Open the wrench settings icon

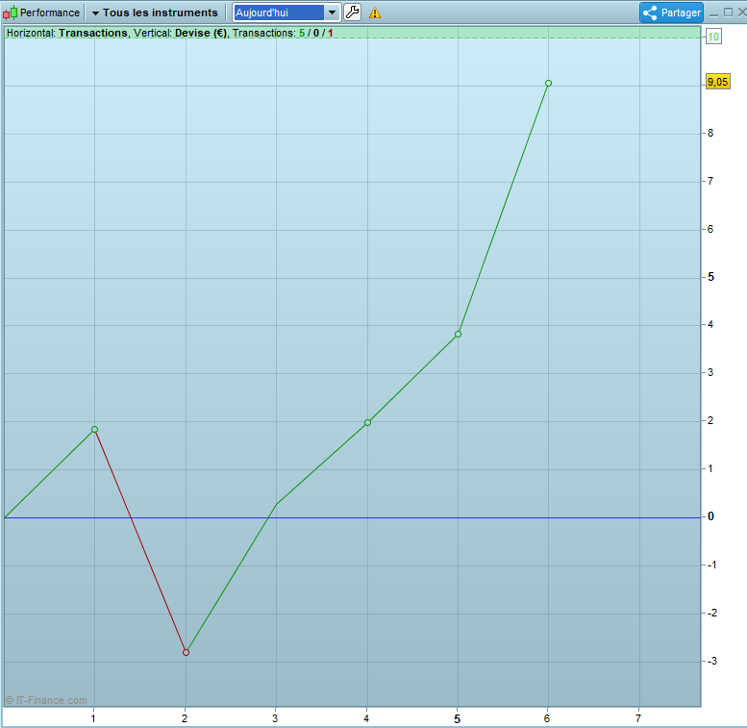[352, 13]
